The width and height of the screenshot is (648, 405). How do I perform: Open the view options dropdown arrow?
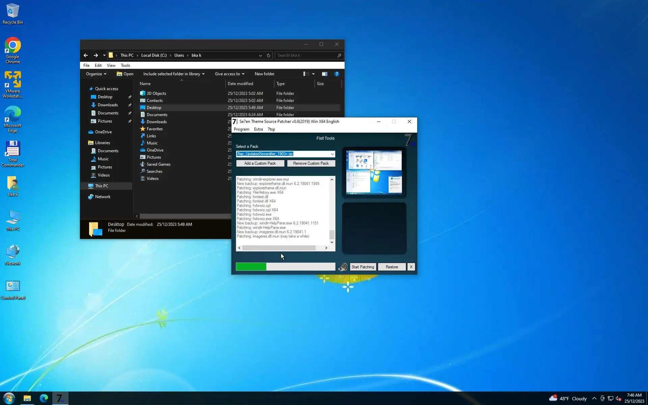[x=313, y=74]
